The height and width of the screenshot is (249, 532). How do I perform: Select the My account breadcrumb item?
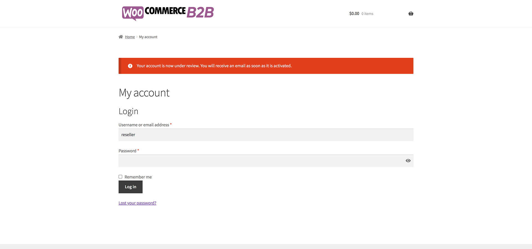tap(148, 37)
